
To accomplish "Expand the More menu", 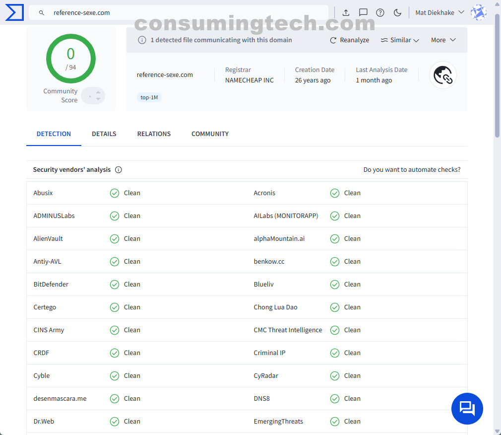I will coord(443,40).
